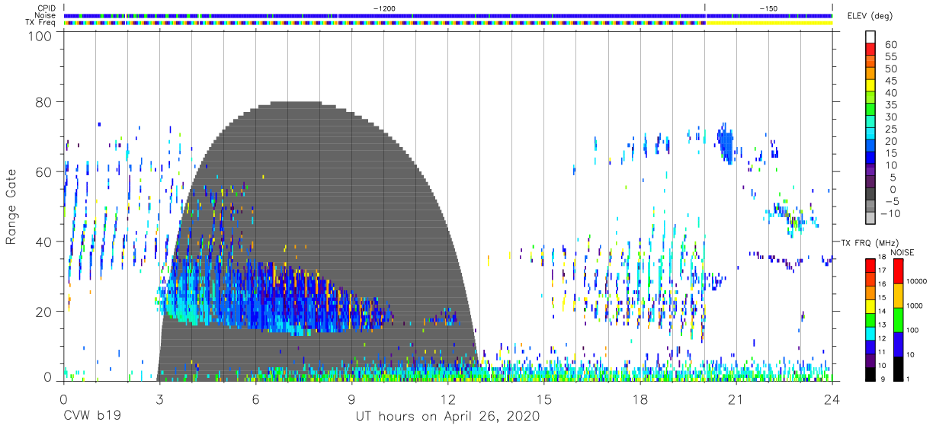
Task: Click elevation colorbar label '35'
Action: pos(890,104)
